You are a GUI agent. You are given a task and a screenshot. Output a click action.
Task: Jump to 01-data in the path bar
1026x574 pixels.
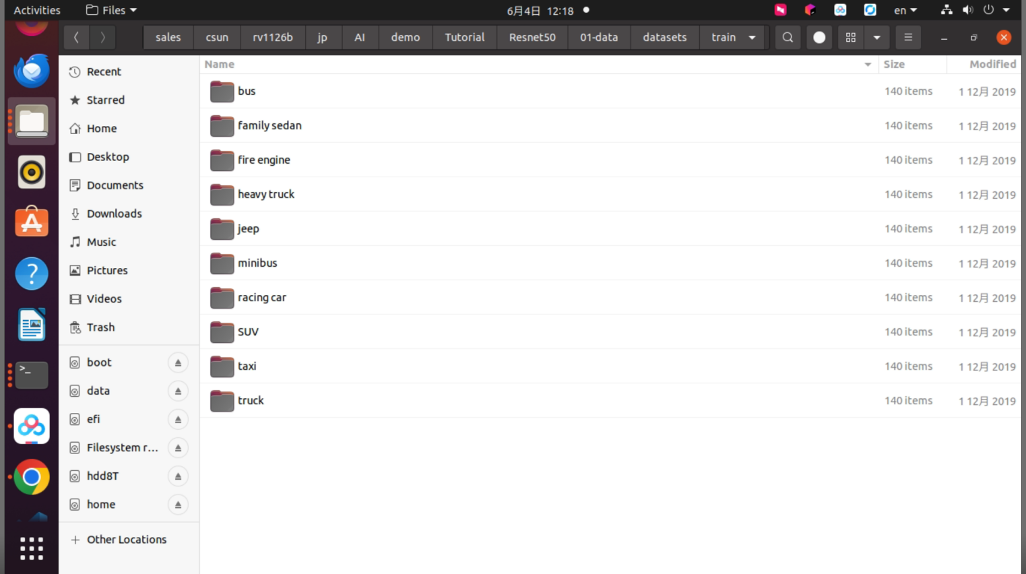pos(599,38)
